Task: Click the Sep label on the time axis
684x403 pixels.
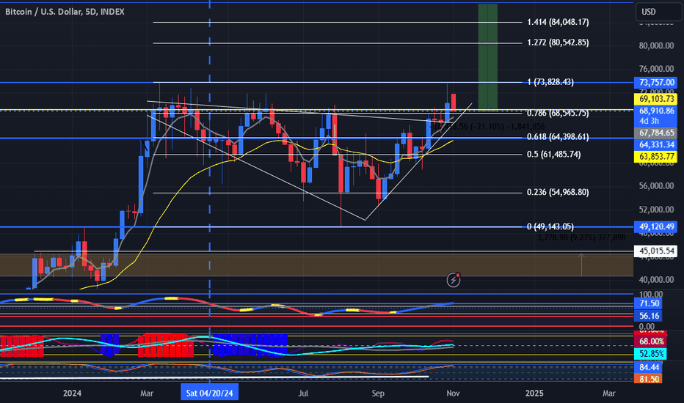Action: pos(378,393)
